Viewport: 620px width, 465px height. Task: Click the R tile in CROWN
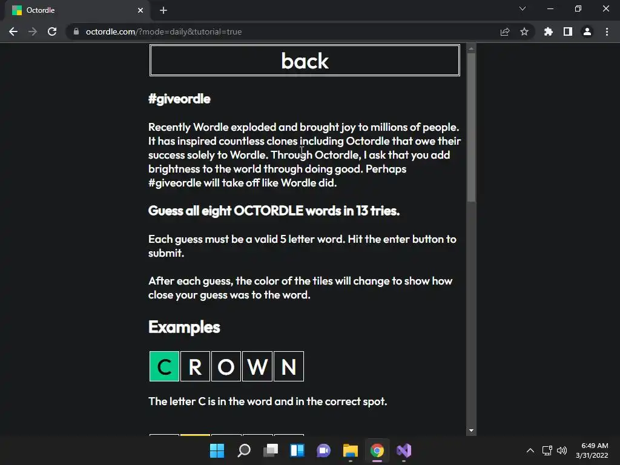tap(195, 366)
